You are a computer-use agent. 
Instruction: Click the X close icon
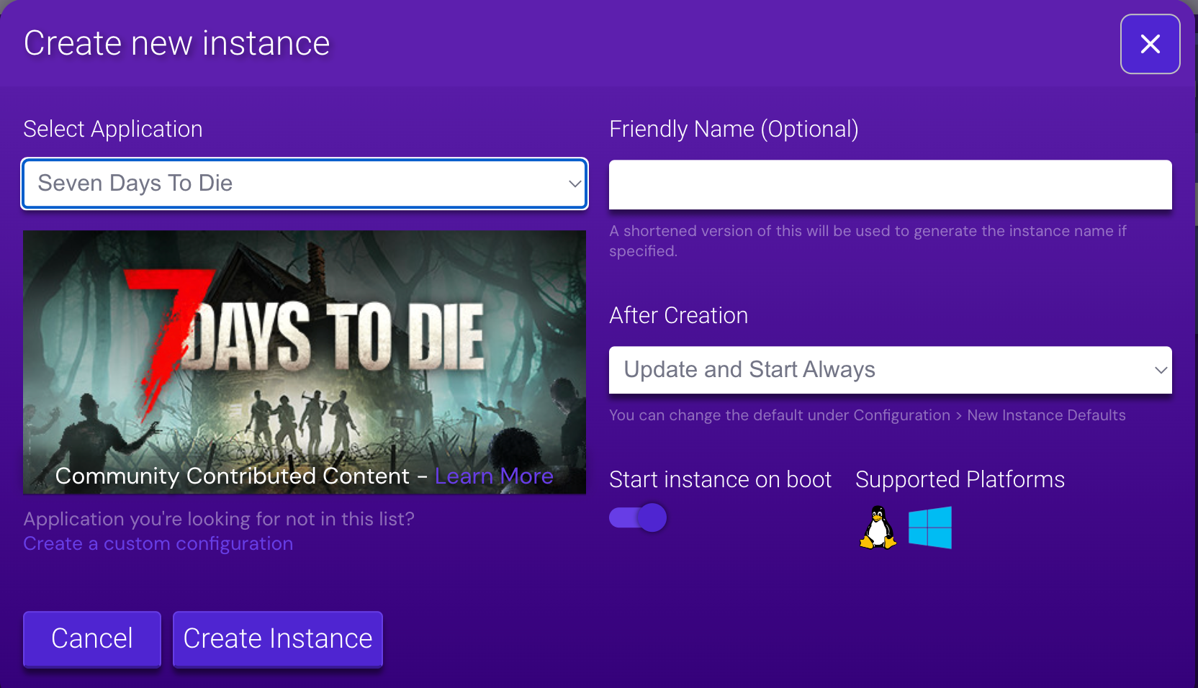[x=1150, y=44]
